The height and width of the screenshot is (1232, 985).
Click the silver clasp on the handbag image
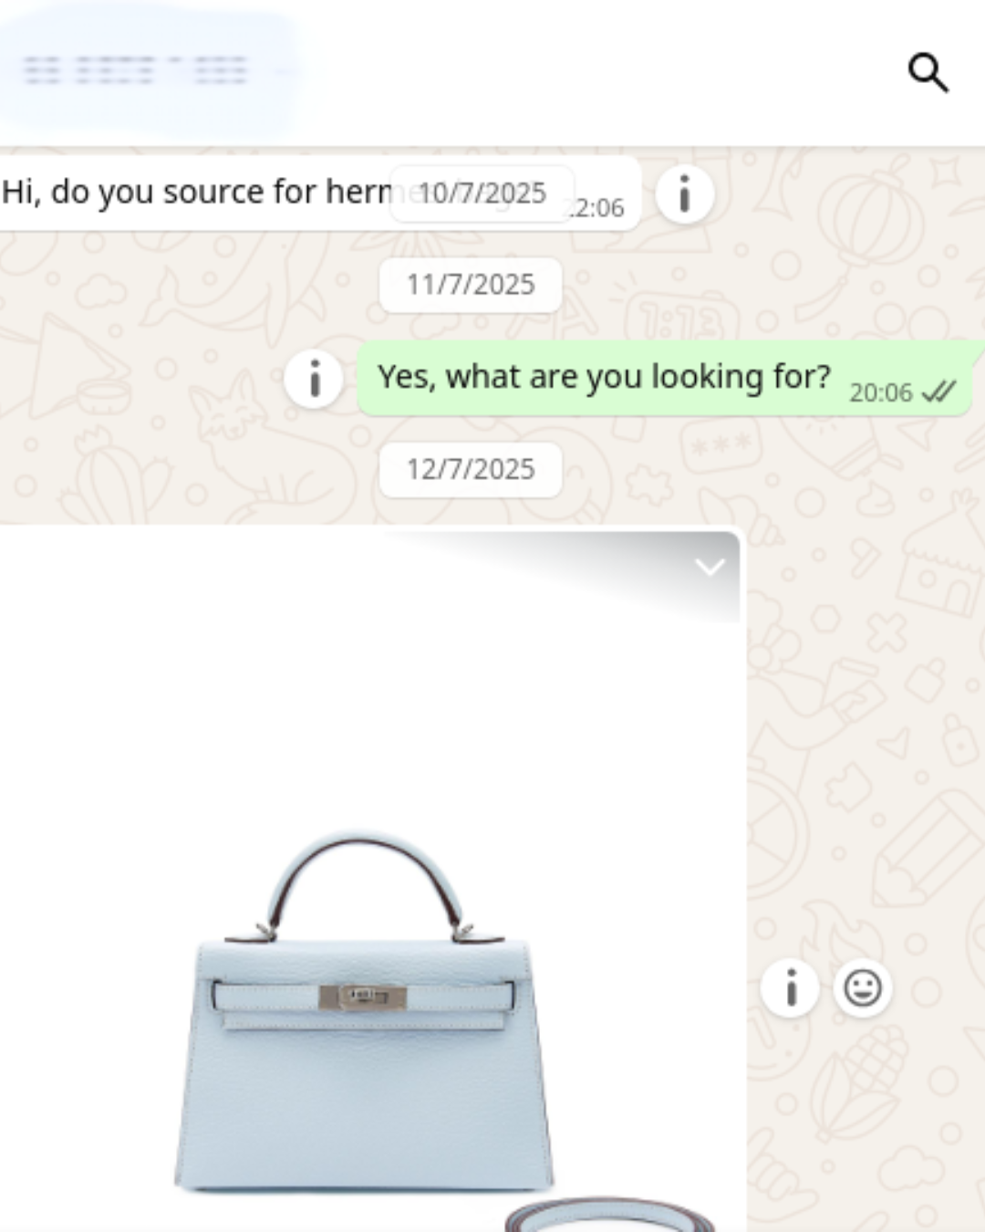[x=363, y=997]
